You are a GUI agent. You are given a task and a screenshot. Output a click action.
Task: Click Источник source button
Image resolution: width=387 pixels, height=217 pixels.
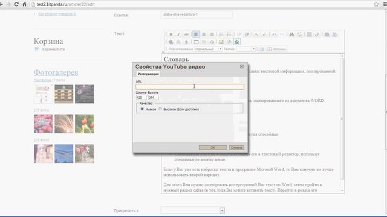[277, 49]
